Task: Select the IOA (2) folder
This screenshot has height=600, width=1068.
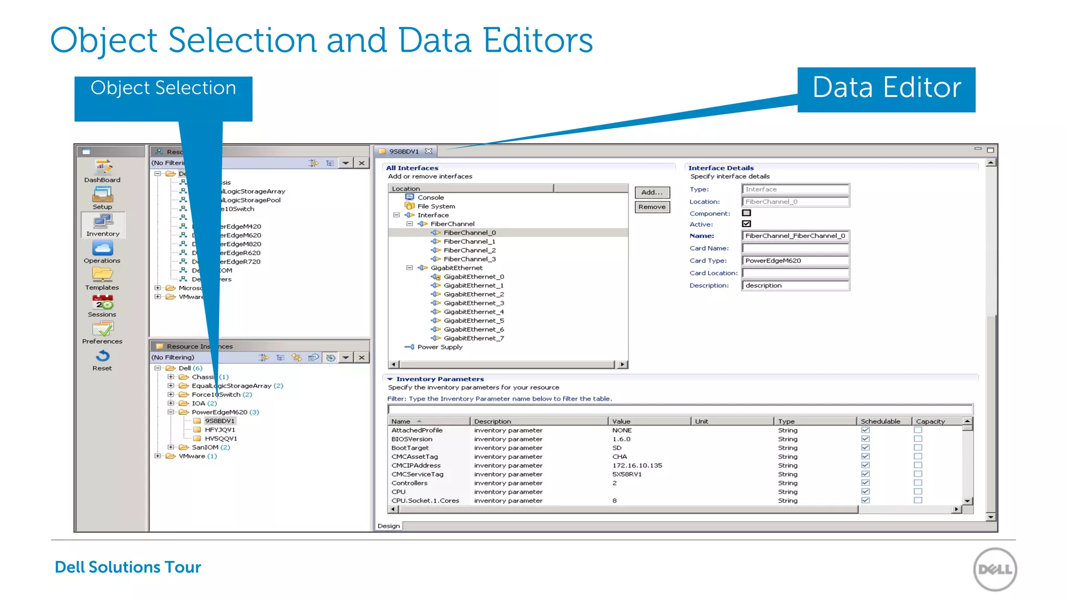Action: tap(204, 404)
